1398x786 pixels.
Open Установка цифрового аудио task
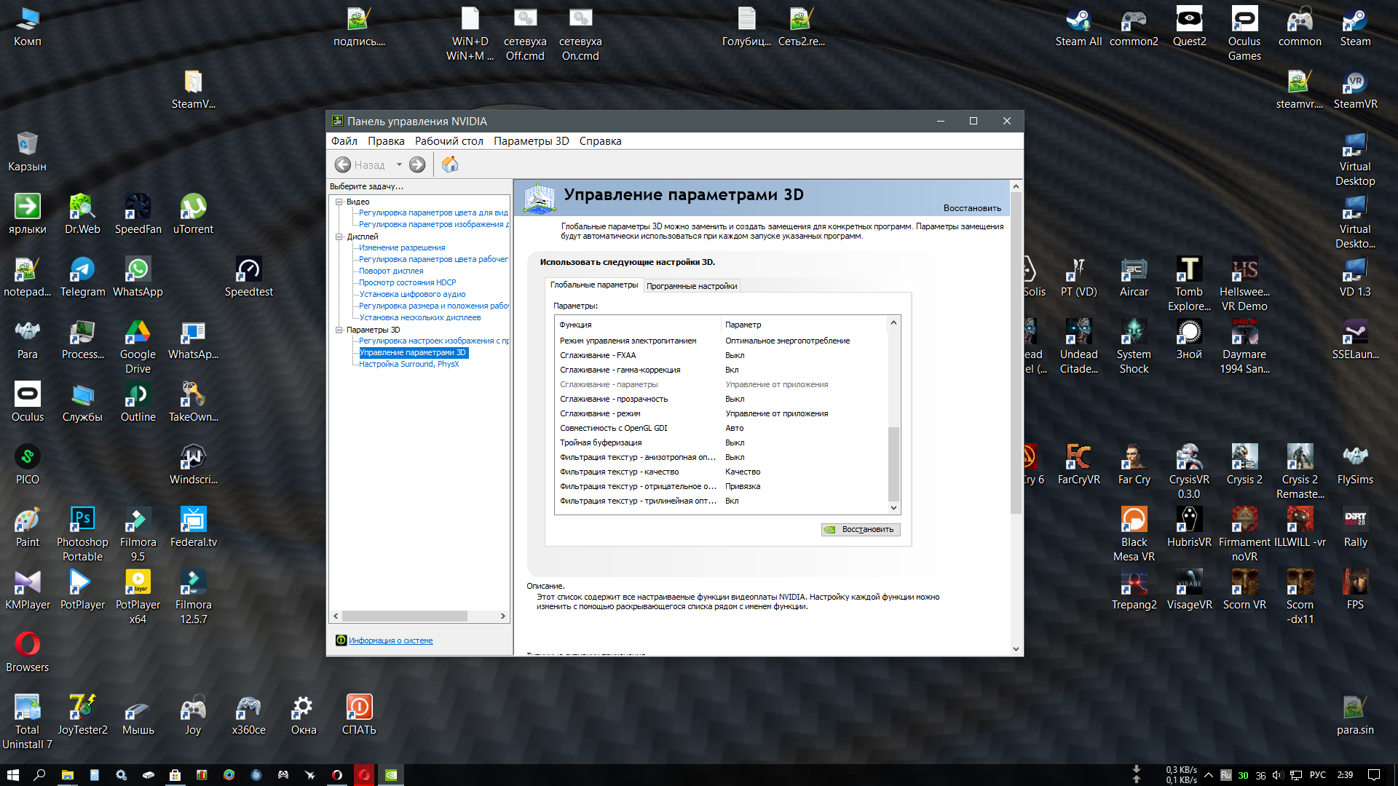pos(412,294)
